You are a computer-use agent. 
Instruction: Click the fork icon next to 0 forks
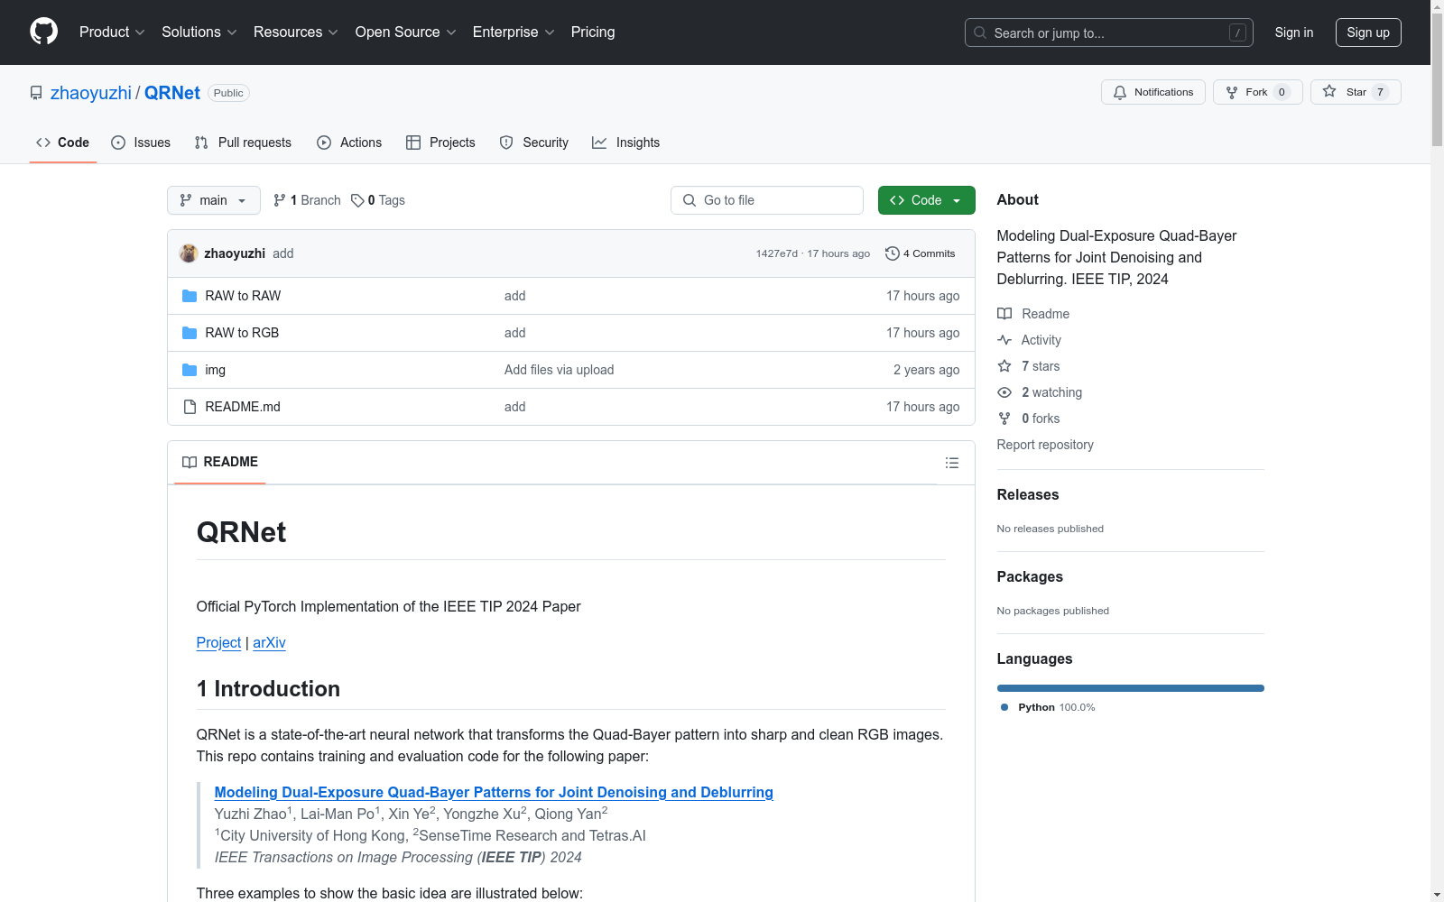pyautogui.click(x=1004, y=419)
